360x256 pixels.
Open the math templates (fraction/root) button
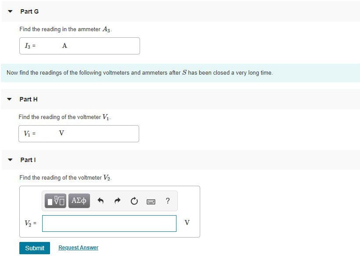tap(55, 201)
